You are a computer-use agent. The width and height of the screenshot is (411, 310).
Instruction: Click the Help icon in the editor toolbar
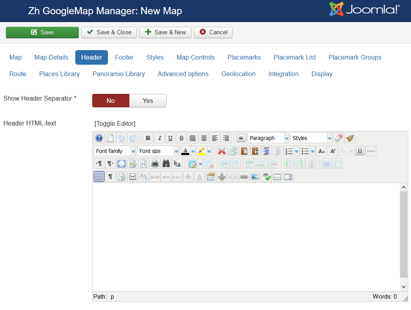[99, 138]
